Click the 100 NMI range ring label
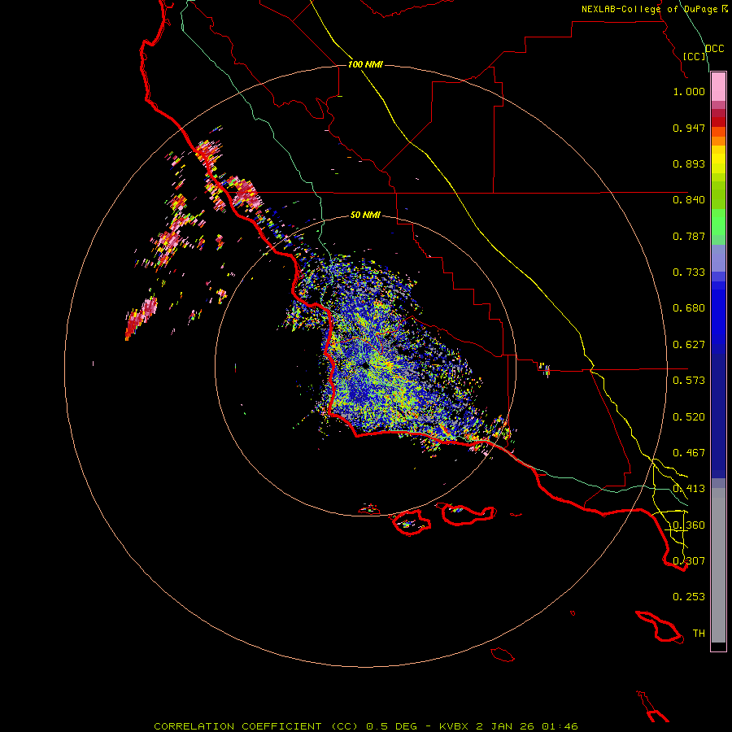 click(x=365, y=64)
